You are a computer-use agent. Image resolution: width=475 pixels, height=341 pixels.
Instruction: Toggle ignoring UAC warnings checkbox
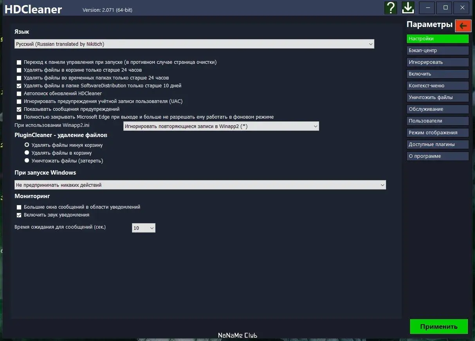(19, 101)
